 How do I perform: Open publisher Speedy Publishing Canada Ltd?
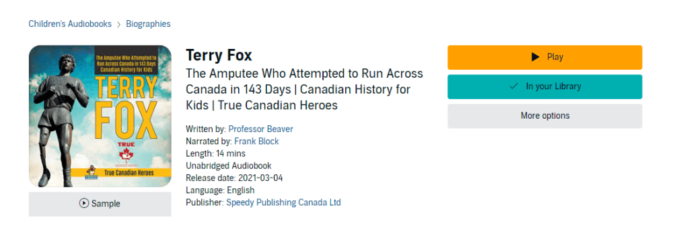pos(283,202)
